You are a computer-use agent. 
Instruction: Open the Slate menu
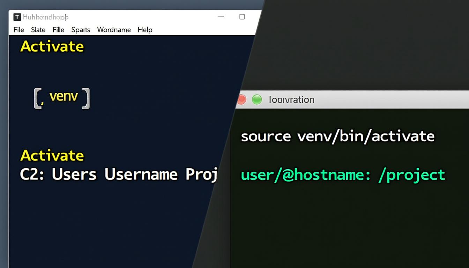coord(38,30)
